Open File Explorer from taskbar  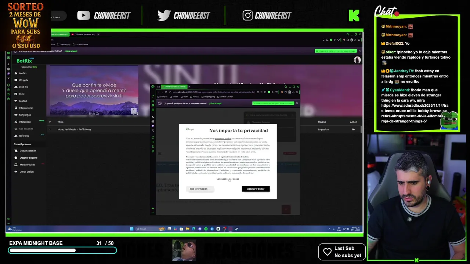coord(187,229)
